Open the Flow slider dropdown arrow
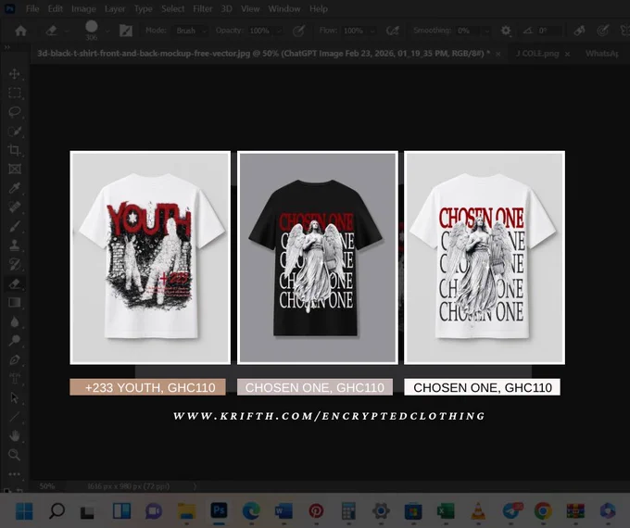This screenshot has height=528, width=630. click(x=372, y=31)
